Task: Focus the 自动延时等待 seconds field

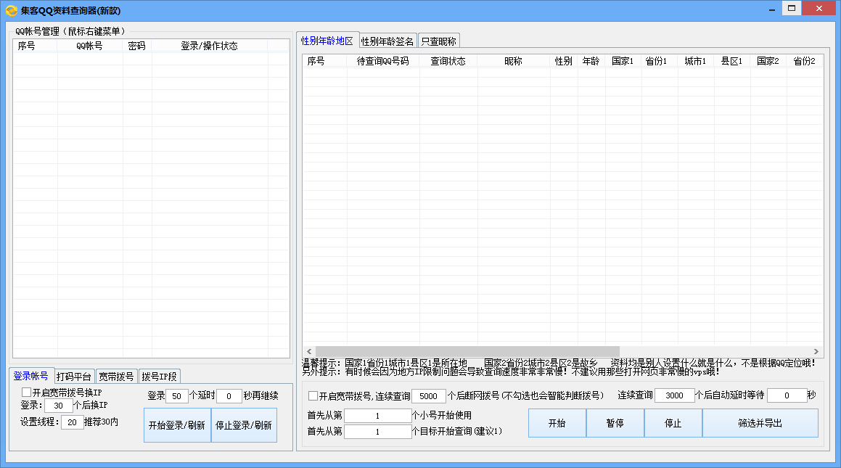Action: (x=787, y=395)
